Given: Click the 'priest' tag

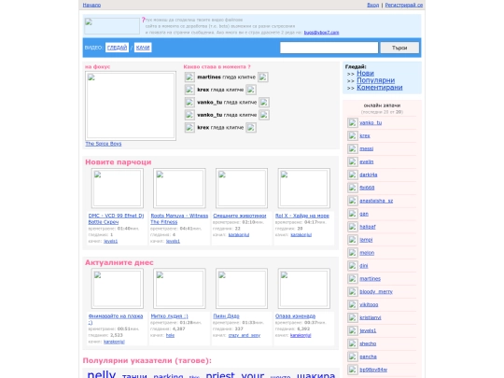Looking at the screenshot, I should point(220,374).
